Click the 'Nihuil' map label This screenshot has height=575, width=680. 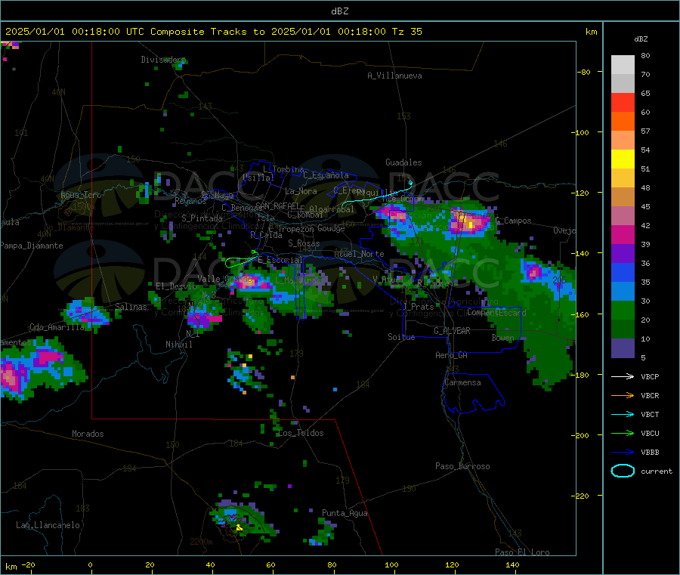pos(178,345)
